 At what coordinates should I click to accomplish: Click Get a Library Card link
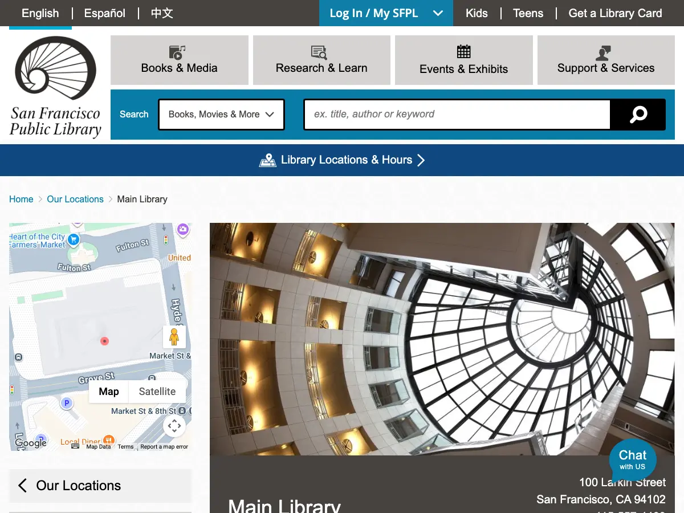click(x=616, y=13)
